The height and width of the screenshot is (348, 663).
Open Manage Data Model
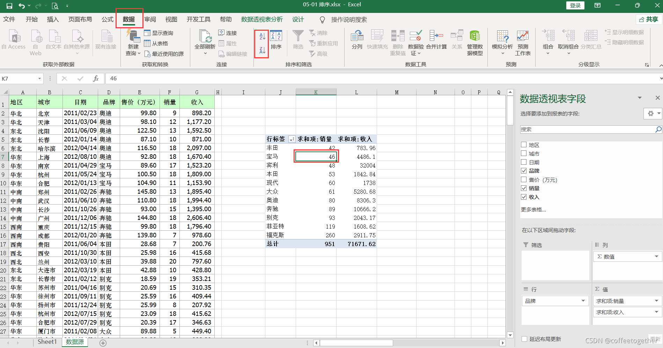[475, 43]
